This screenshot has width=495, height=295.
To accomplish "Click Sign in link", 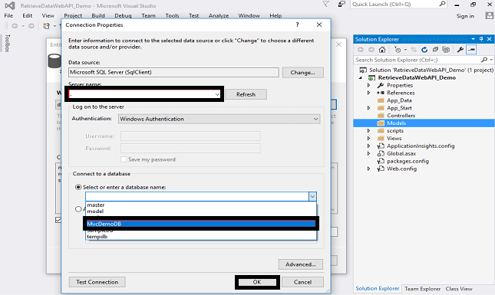I will pos(465,16).
